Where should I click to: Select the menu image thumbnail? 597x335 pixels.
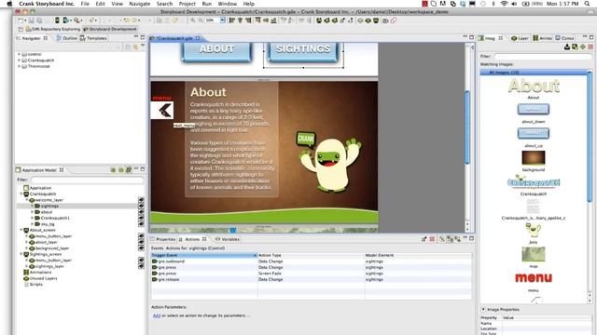point(534,278)
